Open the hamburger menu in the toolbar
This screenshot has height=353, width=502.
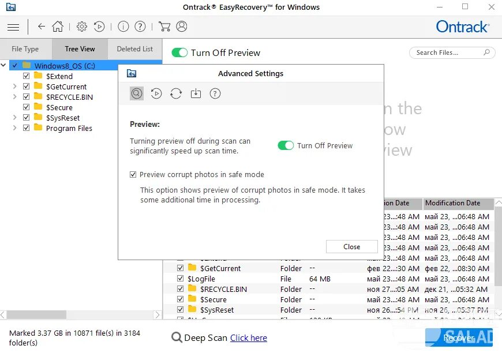tap(13, 27)
